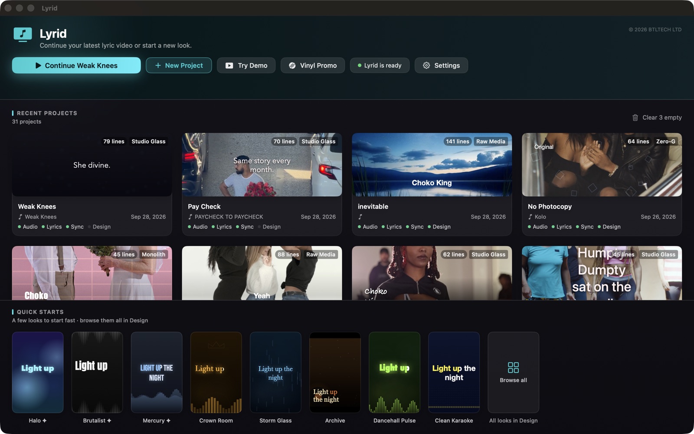Click Design status on Weak Knees card
Image resolution: width=694 pixels, height=434 pixels.
99,227
